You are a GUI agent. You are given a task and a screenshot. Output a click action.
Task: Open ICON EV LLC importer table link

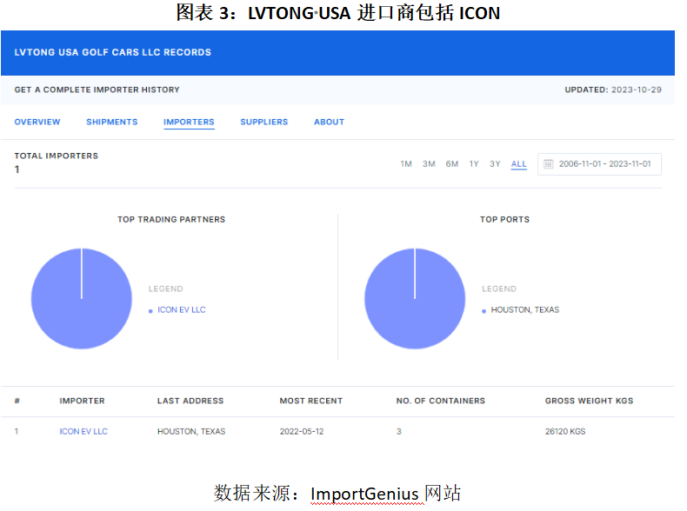[x=83, y=431]
